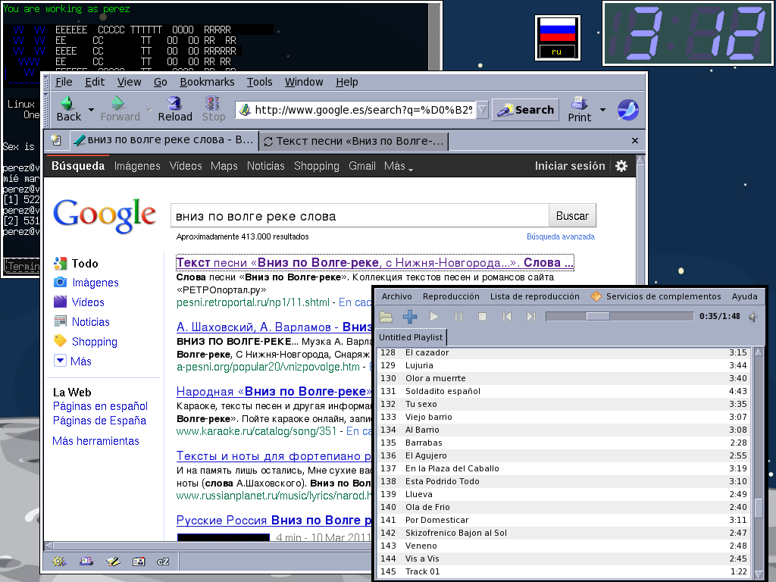
Task: Pause the current track
Action: click(x=458, y=317)
